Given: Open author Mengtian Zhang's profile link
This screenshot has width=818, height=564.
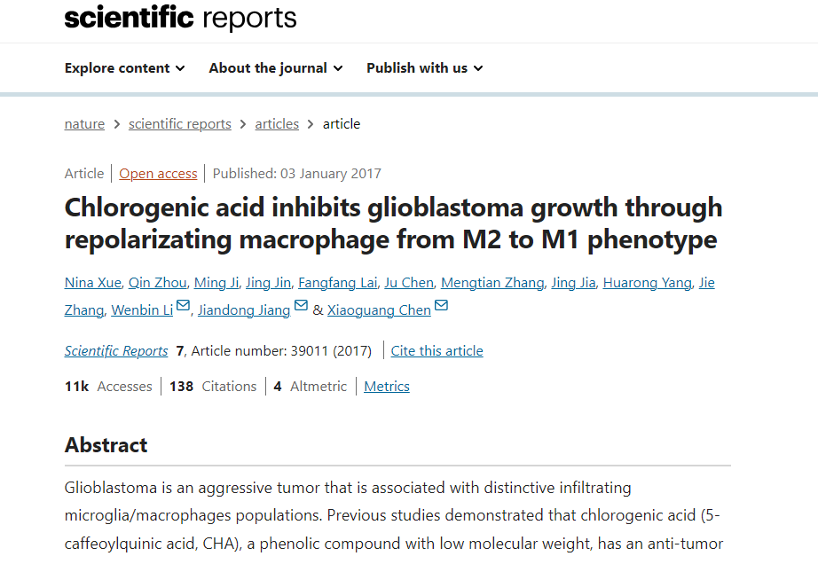Looking at the screenshot, I should coord(492,283).
